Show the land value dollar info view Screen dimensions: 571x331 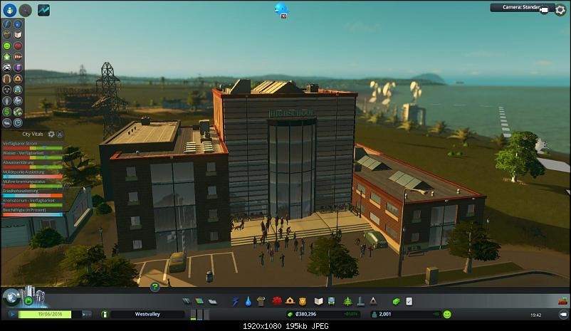click(x=7, y=112)
